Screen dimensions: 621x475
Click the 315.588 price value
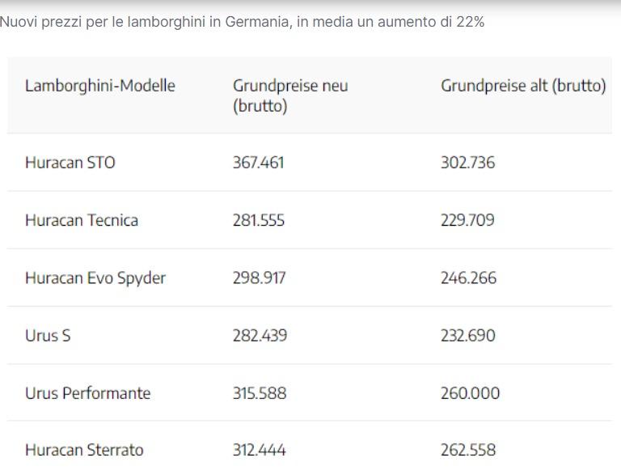(x=260, y=393)
